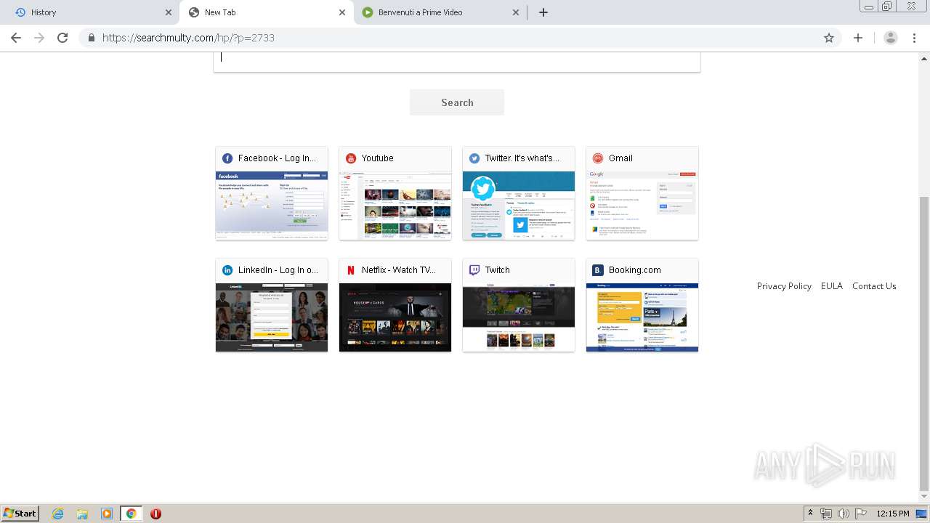Open 'Twitter. It's what's...' title link
The width and height of the screenshot is (930, 523).
coord(522,158)
